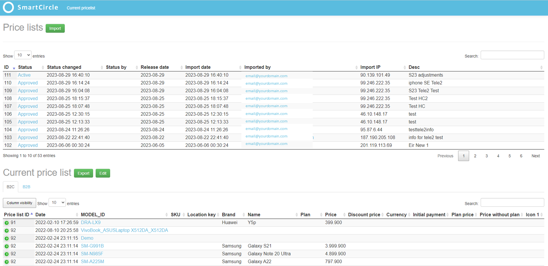Open Price lists show entries dropdown

point(23,55)
